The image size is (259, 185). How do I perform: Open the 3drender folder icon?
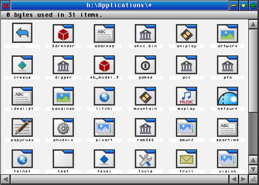63,33
